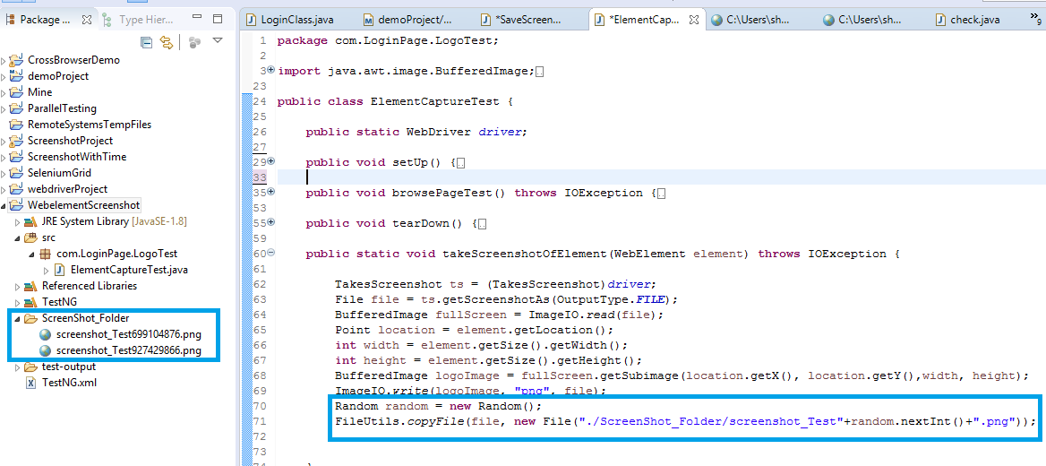Select screenshot_Test927429866.png file
Viewport: 1046px width, 466px height.
(128, 350)
